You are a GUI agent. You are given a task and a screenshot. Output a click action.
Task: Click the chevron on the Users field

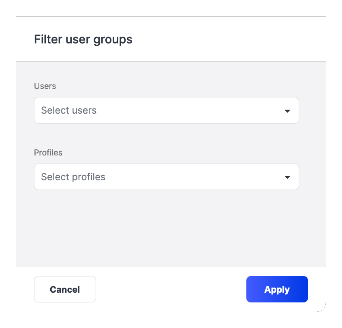point(287,110)
